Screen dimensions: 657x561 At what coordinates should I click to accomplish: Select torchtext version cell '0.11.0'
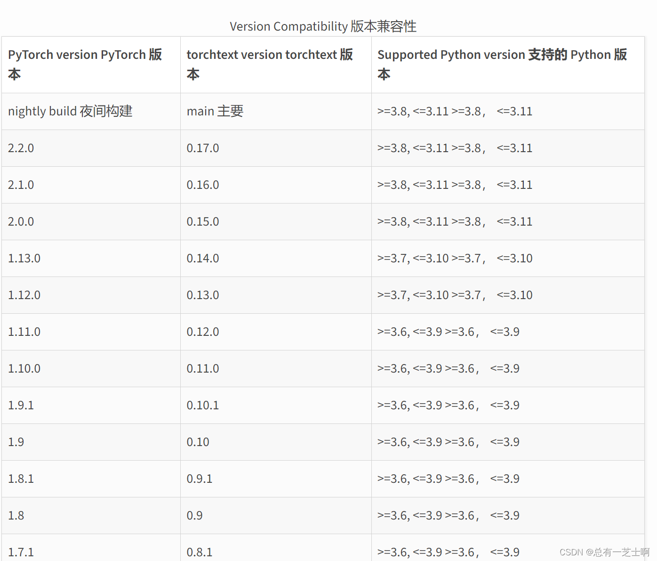click(276, 369)
